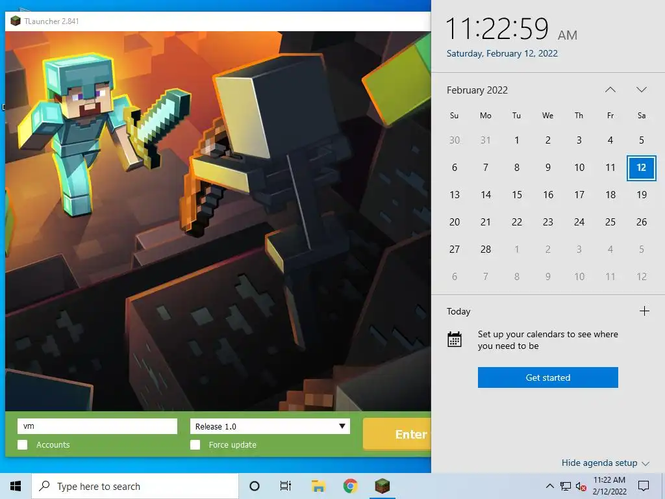
Task: Open File Explorer from taskbar
Action: (x=318, y=486)
